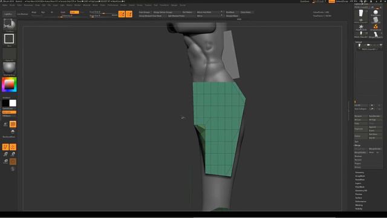Pick a color in the color picker

9,85
